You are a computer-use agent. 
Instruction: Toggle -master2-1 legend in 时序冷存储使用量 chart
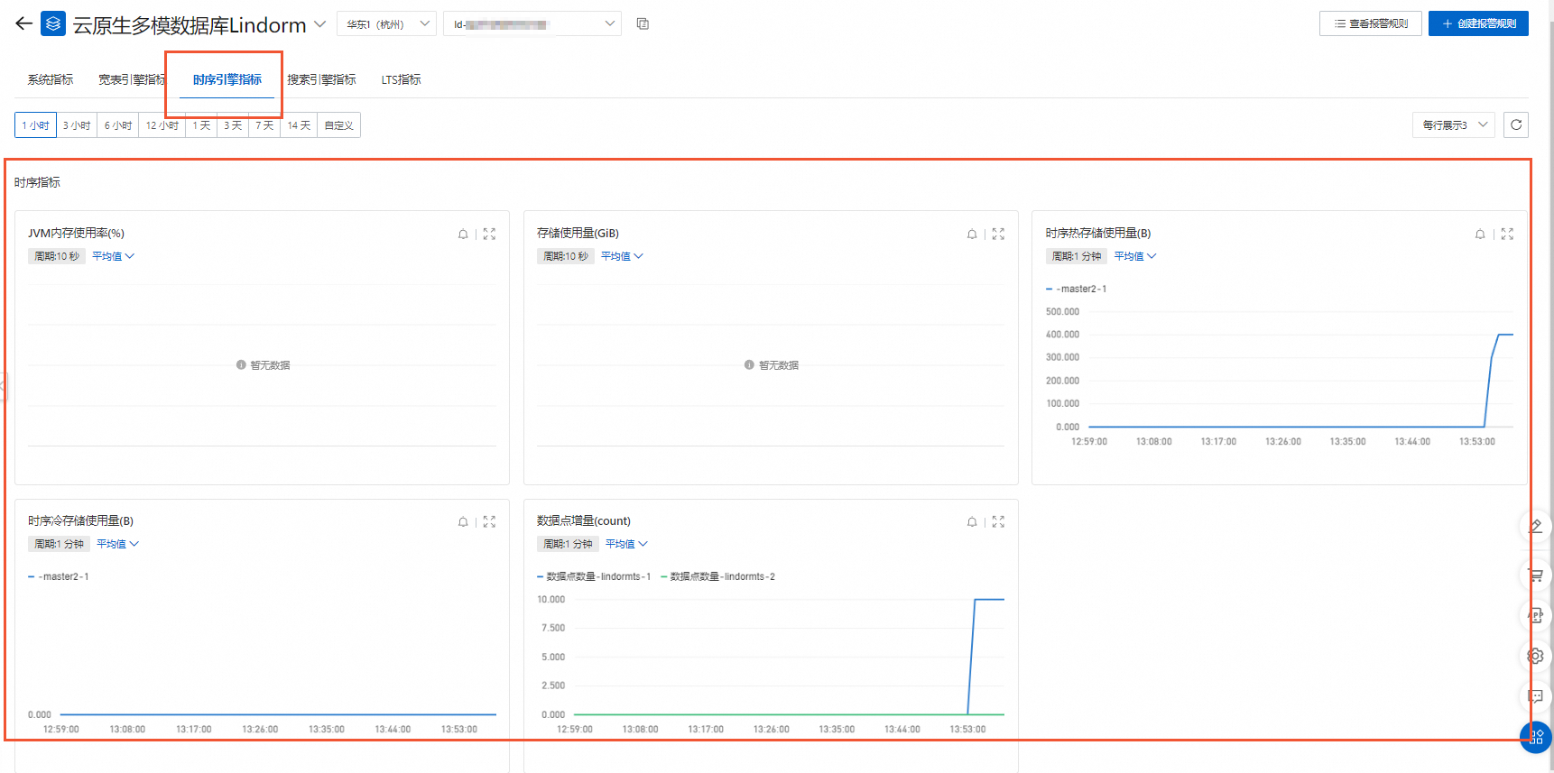click(x=59, y=576)
